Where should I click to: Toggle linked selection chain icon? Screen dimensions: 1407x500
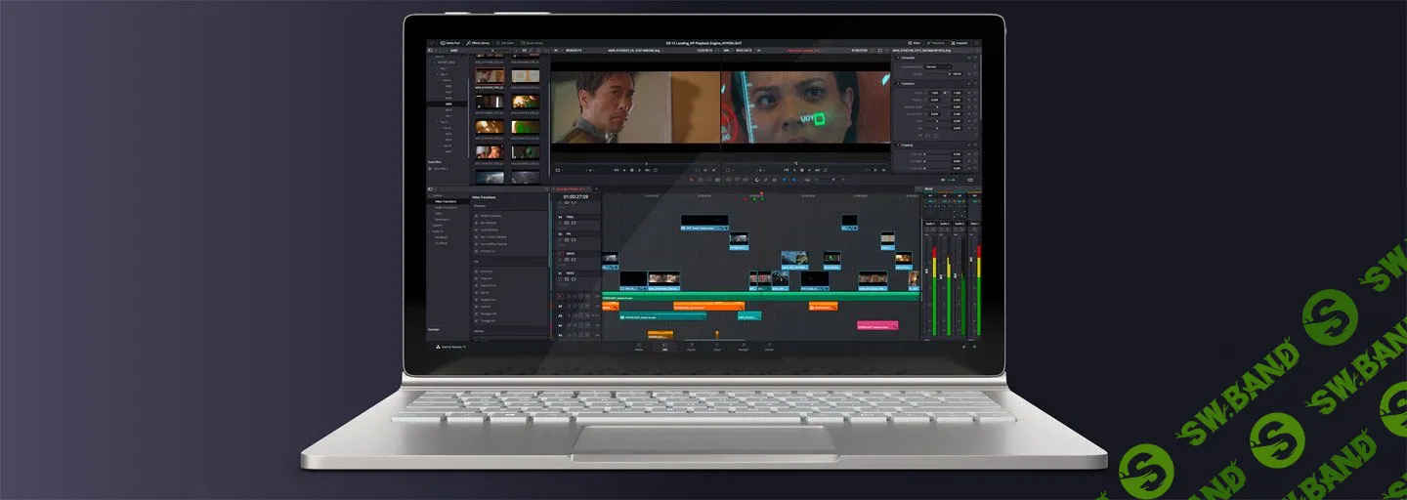click(766, 180)
